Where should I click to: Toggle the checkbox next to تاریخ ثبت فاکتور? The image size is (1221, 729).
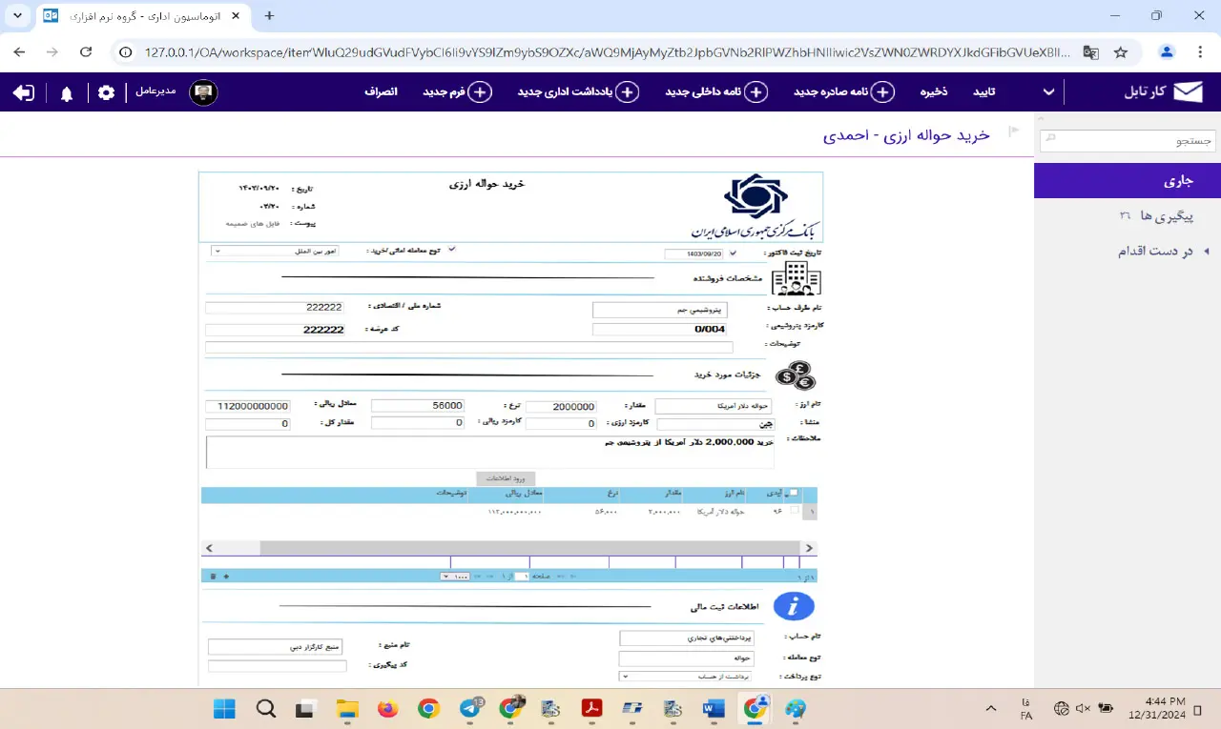click(x=733, y=253)
